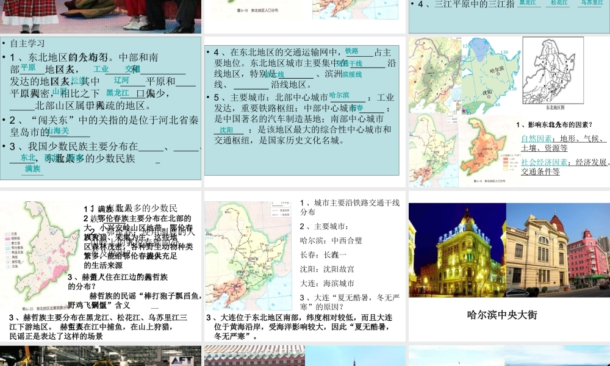Select the partially visible 三江平原中的三江 slide

point(509,16)
